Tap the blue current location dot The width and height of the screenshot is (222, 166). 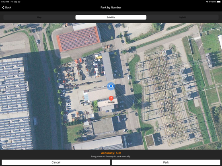coord(111,86)
